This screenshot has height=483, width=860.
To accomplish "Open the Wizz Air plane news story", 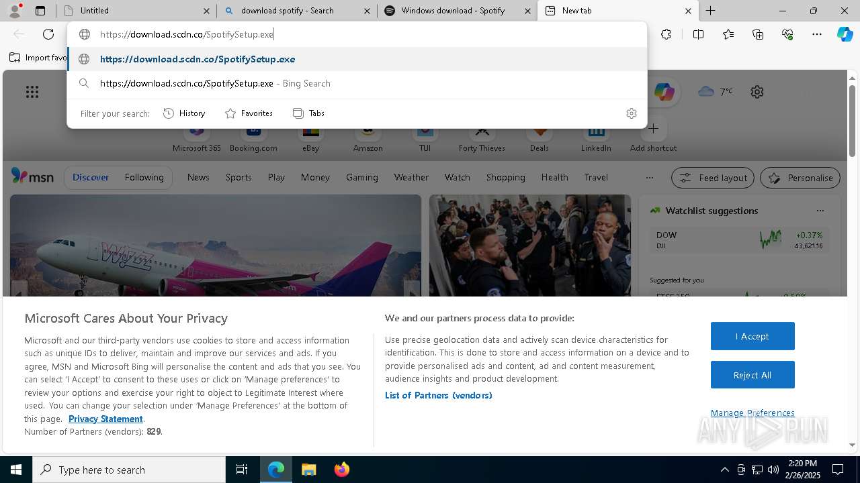I will 216,246.
